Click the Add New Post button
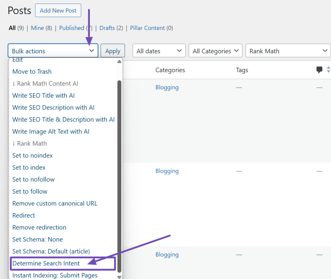This screenshot has height=279, width=331. click(x=58, y=10)
